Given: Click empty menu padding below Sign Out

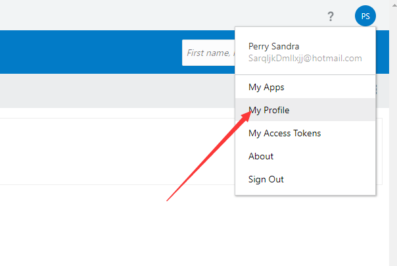Looking at the screenshot, I should (305, 192).
